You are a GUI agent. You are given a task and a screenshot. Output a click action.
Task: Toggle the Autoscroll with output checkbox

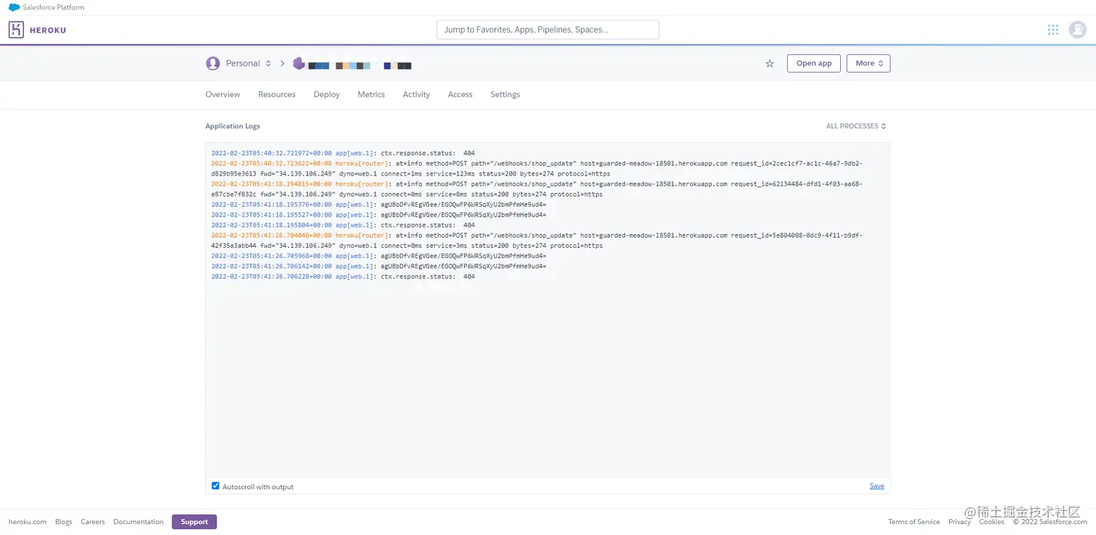(215, 486)
